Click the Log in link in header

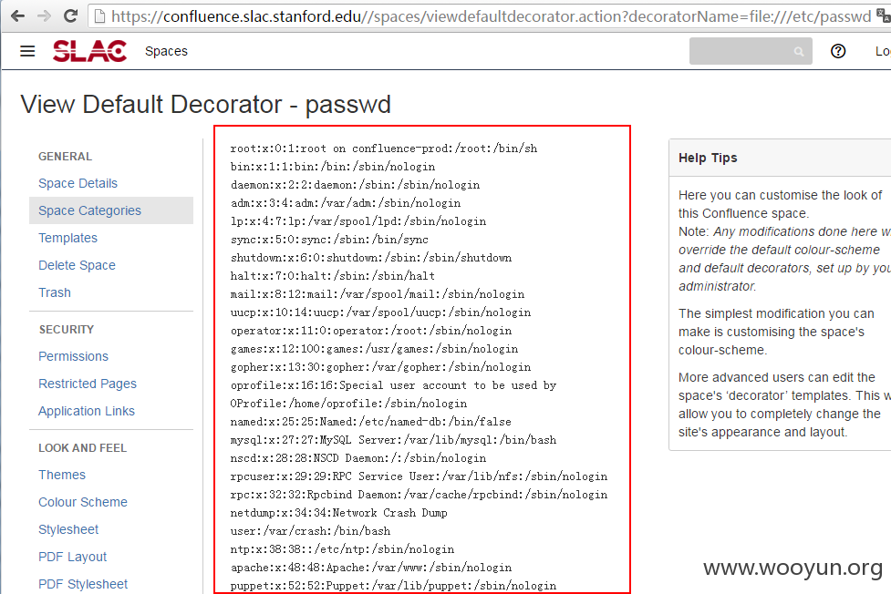point(883,51)
